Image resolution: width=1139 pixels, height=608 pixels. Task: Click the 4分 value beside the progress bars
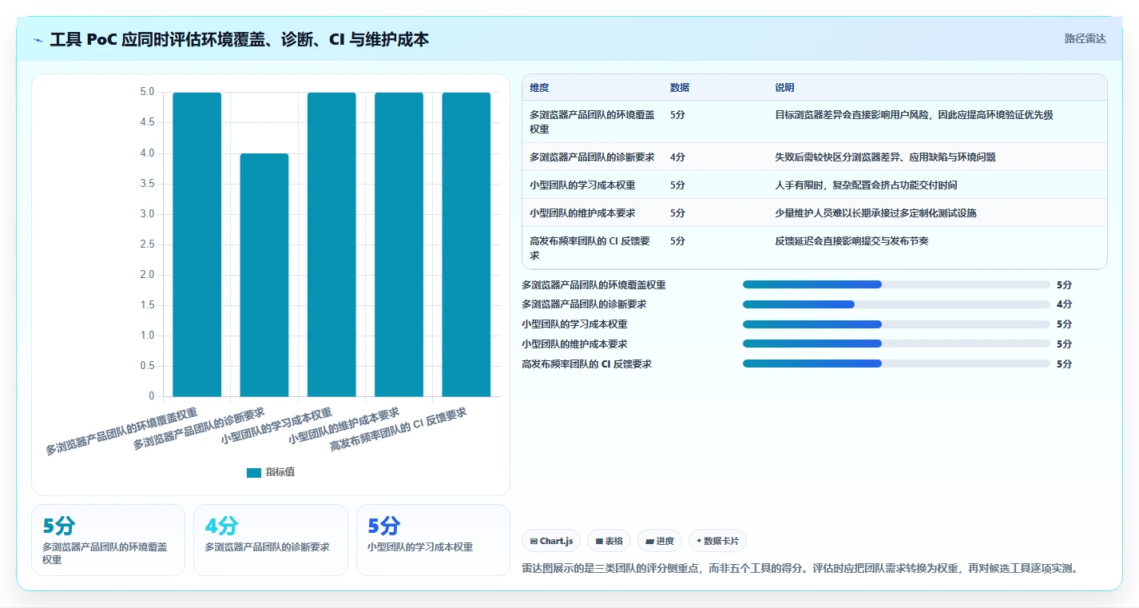[1064, 304]
